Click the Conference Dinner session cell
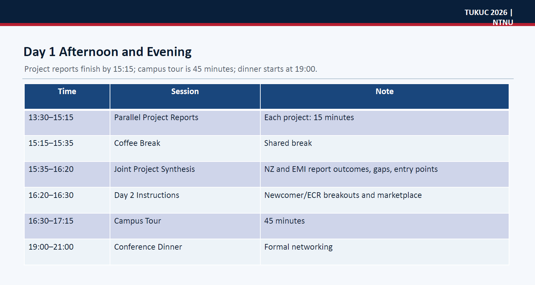Image resolution: width=535 pixels, height=285 pixels. point(185,252)
